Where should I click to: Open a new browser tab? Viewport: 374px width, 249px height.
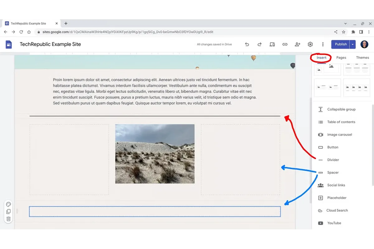(x=66, y=24)
